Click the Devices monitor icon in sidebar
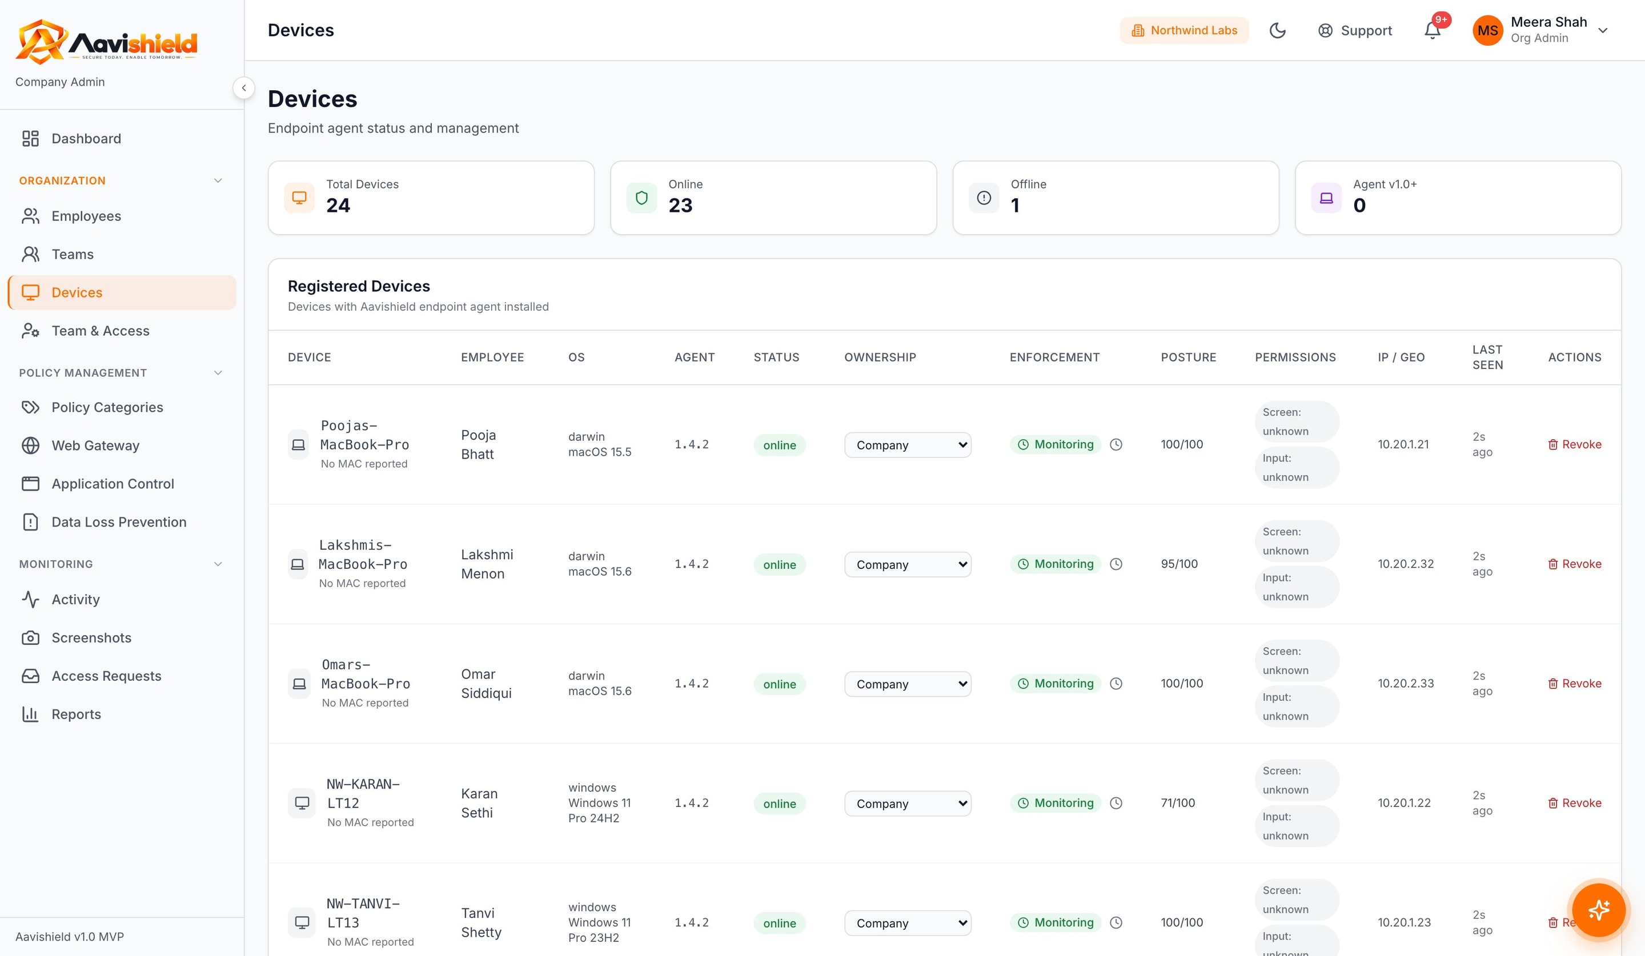Image resolution: width=1645 pixels, height=956 pixels. tap(31, 292)
